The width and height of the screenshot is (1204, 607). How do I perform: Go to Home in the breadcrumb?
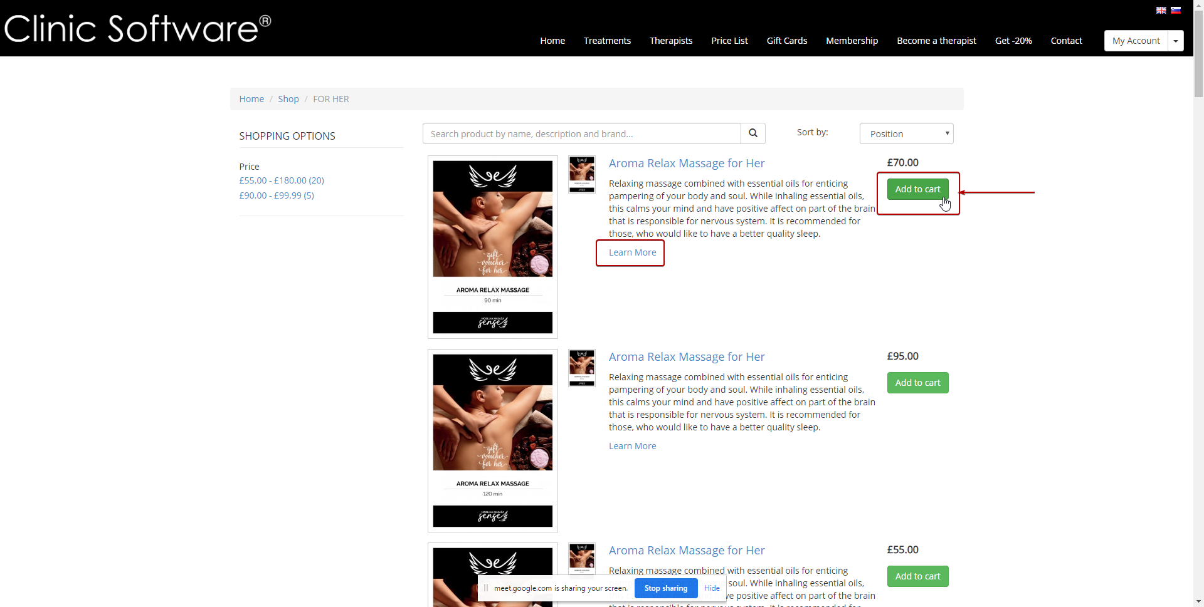point(251,99)
